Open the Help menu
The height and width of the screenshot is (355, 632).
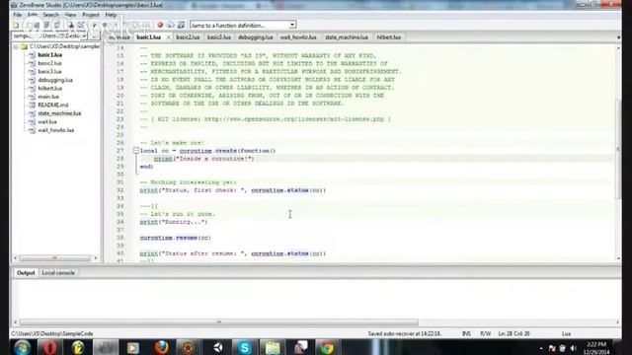click(111, 15)
